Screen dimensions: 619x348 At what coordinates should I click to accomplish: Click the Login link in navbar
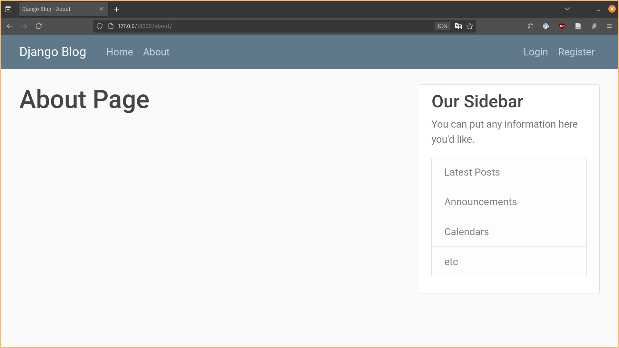(535, 52)
